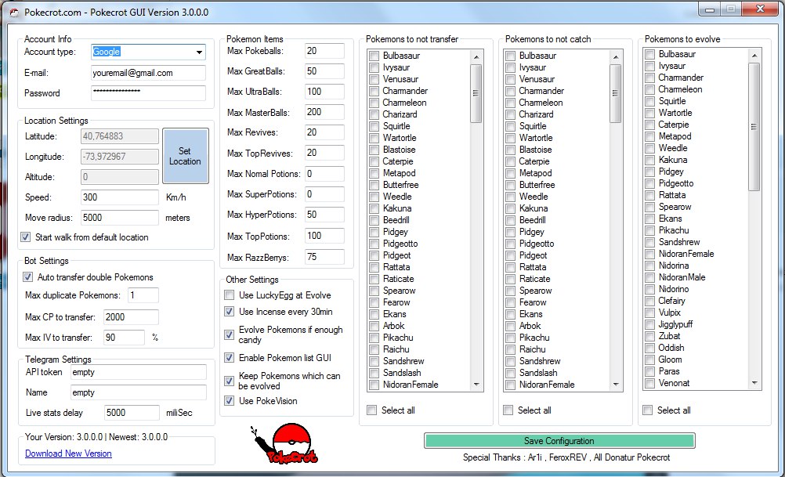
Task: Click the Save Configuration button
Action: point(559,441)
